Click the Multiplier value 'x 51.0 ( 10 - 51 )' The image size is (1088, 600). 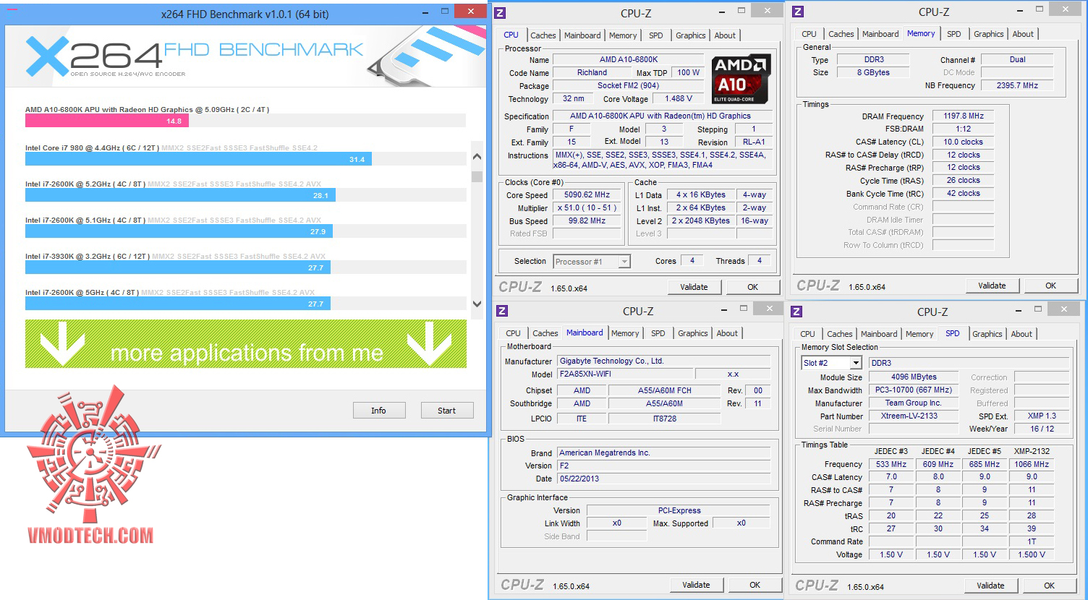coord(587,207)
